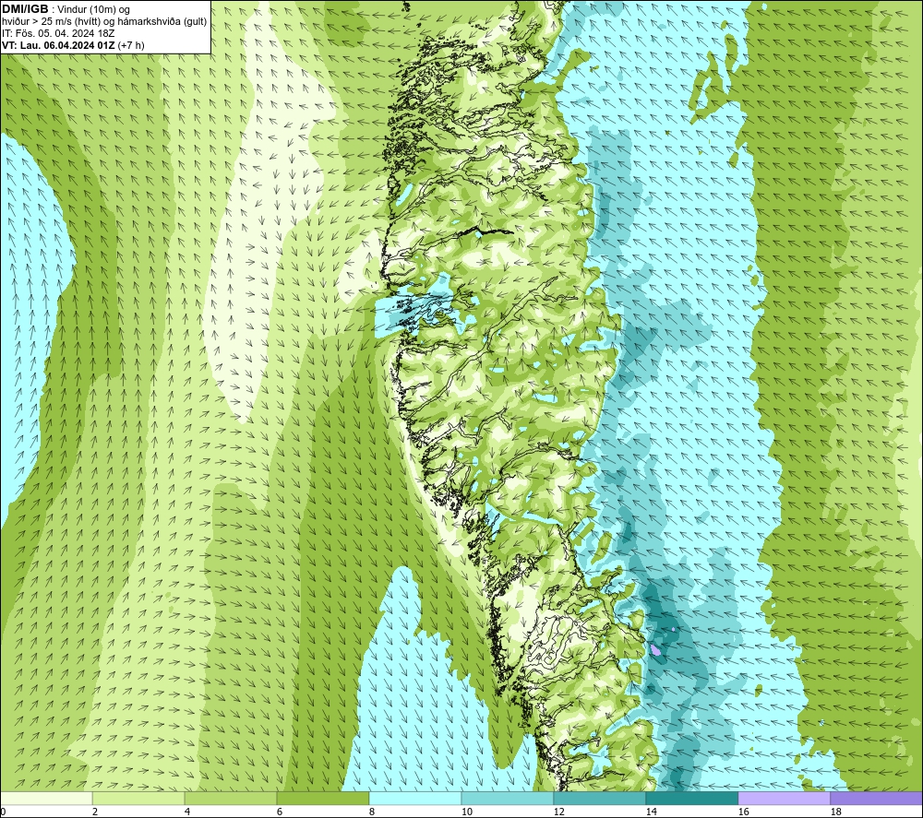Click the 10–12 m/s teal legend swatch
Viewport: 923px width, 818px height.
coord(508,798)
